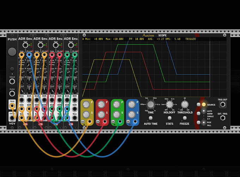Click the green channel P knob on Scope
Image resolution: width=240 pixels, height=177 pixels.
[116, 104]
